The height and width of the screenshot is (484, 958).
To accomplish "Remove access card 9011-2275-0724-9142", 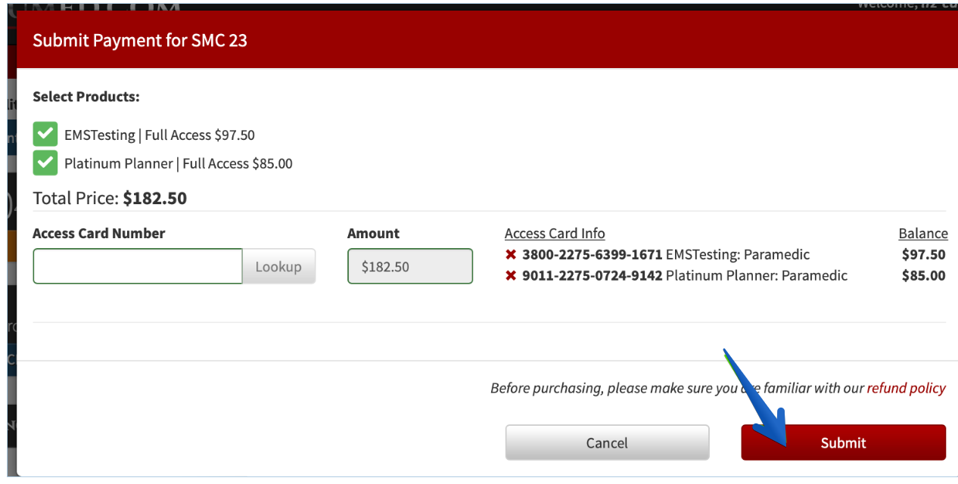I will point(511,276).
